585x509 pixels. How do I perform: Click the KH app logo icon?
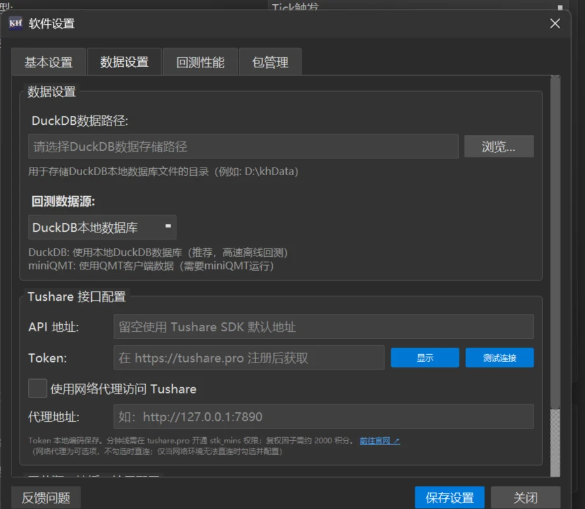pos(15,24)
